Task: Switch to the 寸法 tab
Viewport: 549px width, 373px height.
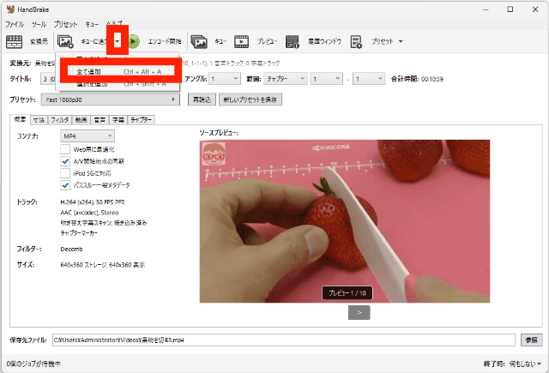Action: (39, 120)
